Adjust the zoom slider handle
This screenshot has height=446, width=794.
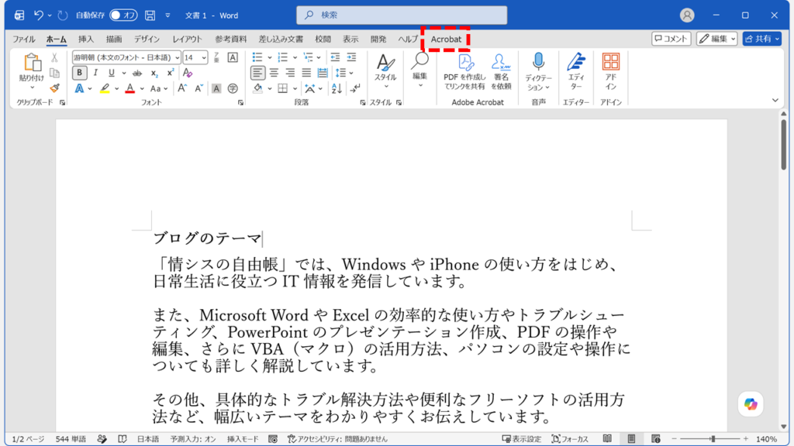pyautogui.click(x=713, y=439)
